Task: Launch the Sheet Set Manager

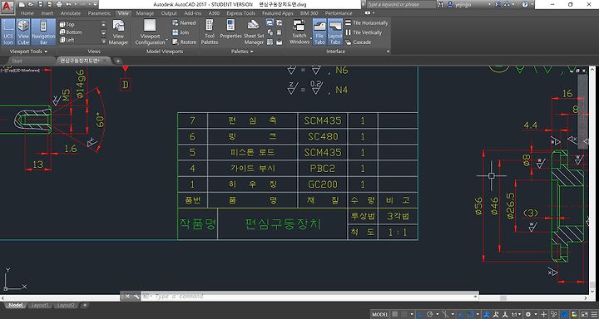Action: click(x=254, y=32)
